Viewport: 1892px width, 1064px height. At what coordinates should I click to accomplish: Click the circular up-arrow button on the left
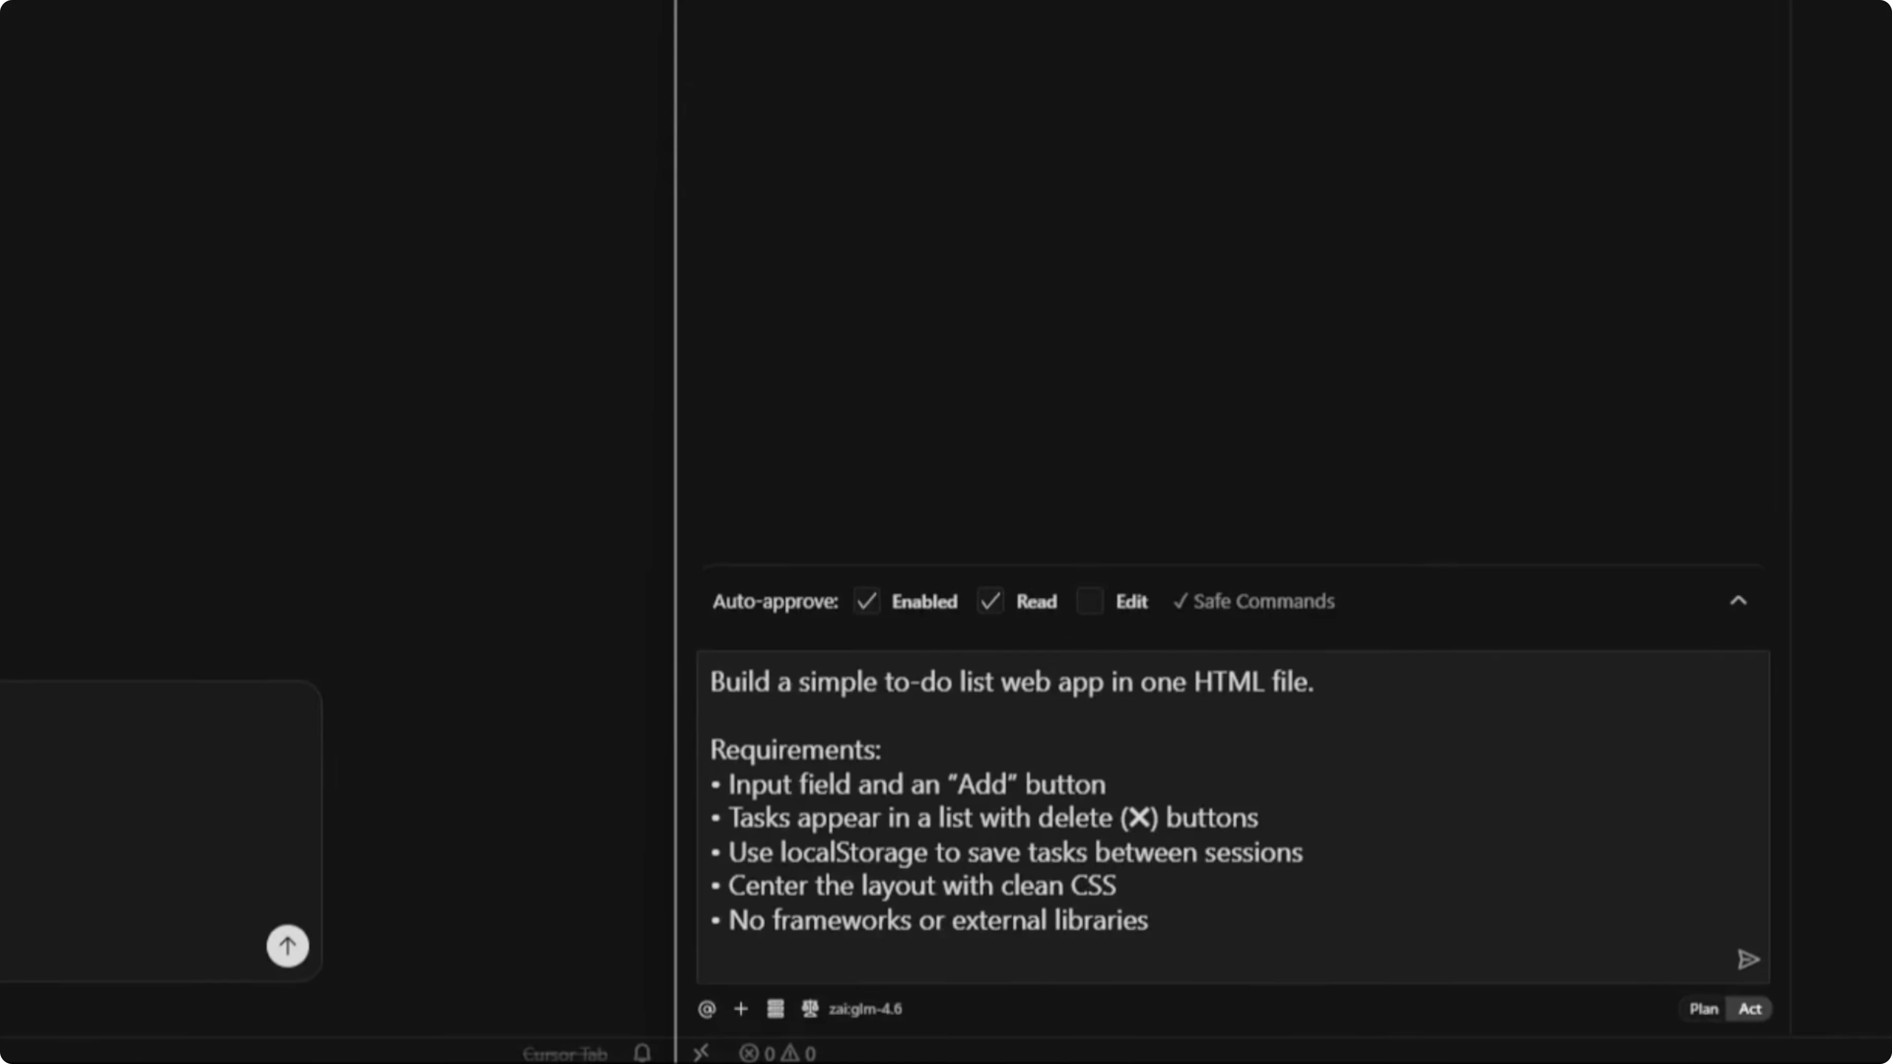point(287,946)
